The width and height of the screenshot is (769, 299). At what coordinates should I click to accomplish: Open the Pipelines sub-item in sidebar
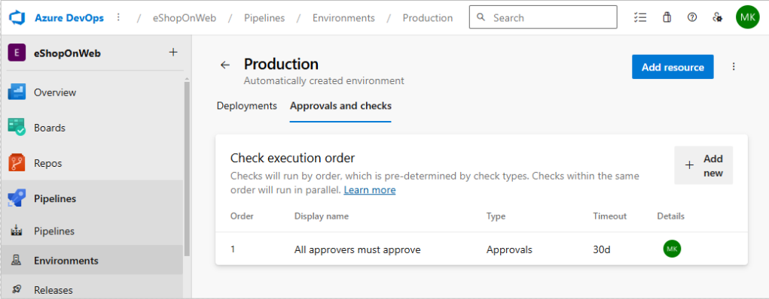click(x=92, y=231)
